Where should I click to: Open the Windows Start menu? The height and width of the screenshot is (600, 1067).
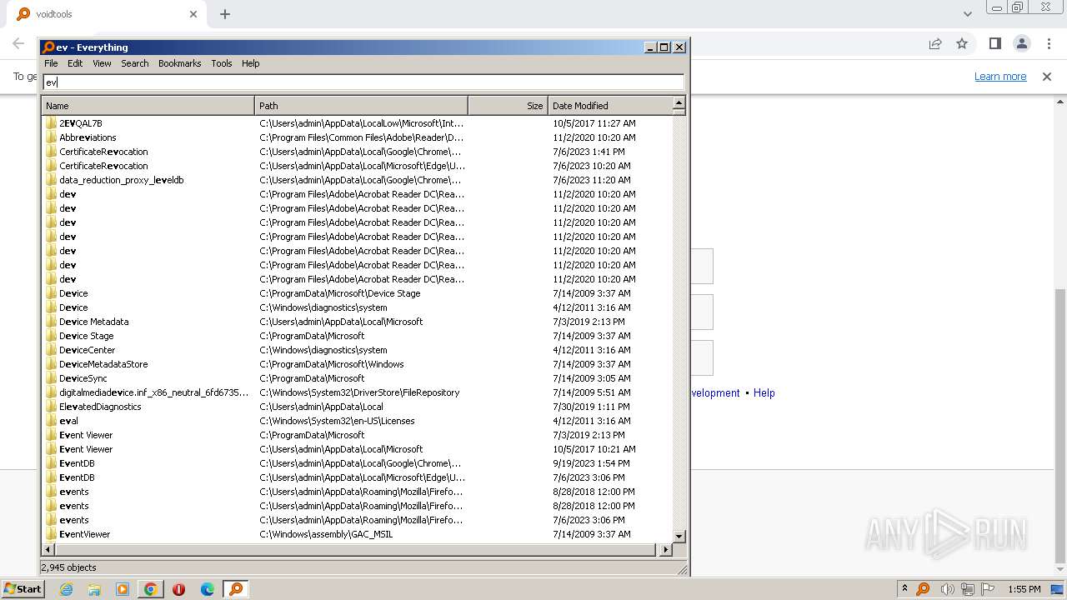pyautogui.click(x=23, y=589)
